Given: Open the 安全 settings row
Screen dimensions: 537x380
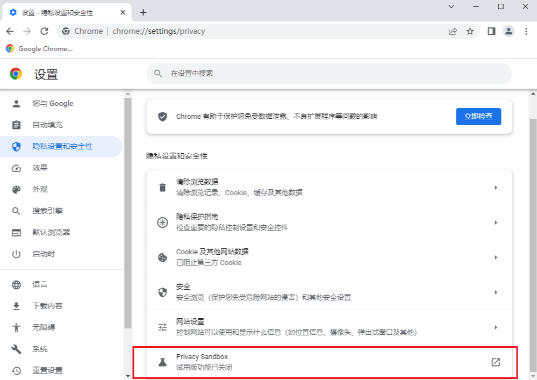Looking at the screenshot, I should (329, 292).
